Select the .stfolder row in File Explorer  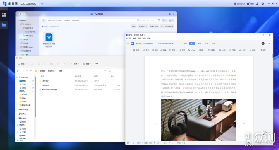[79, 81]
